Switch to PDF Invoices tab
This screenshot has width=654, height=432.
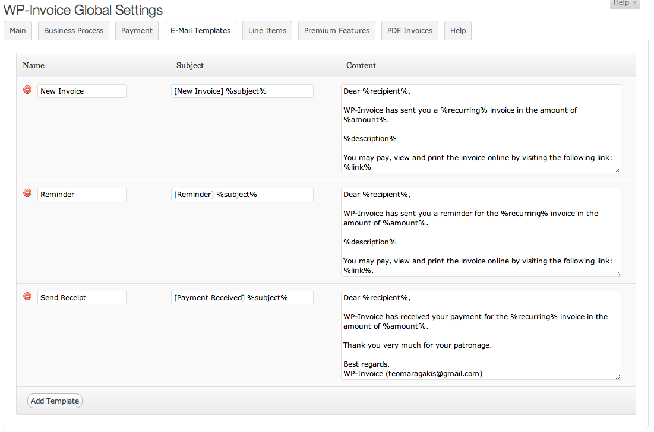click(x=410, y=31)
